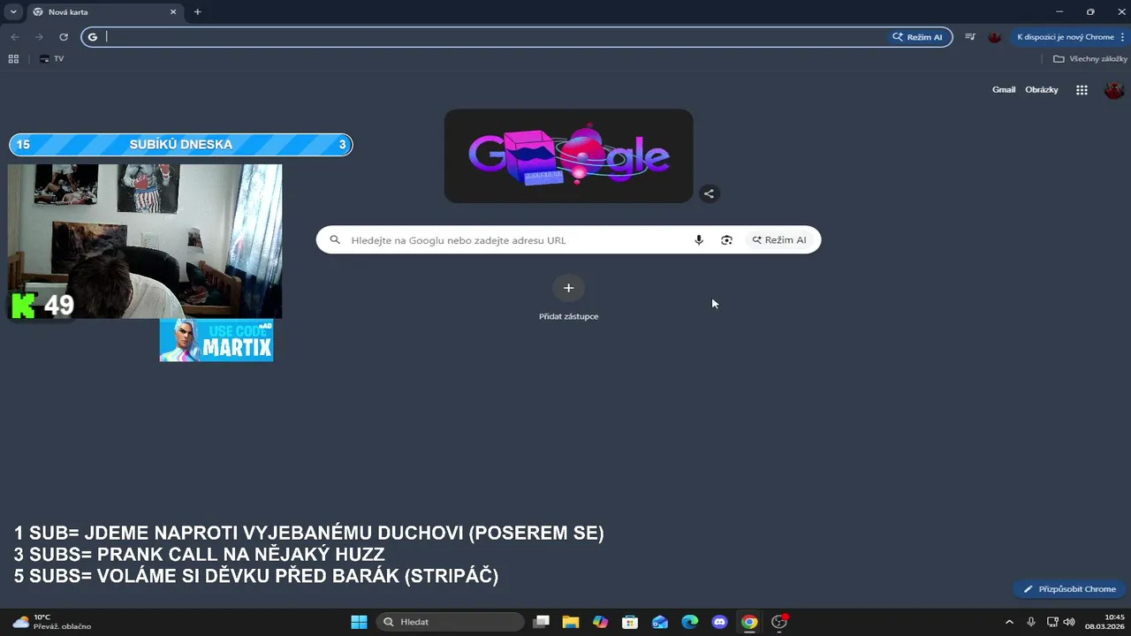
Task: Open the Windows Start menu
Action: [x=359, y=622]
